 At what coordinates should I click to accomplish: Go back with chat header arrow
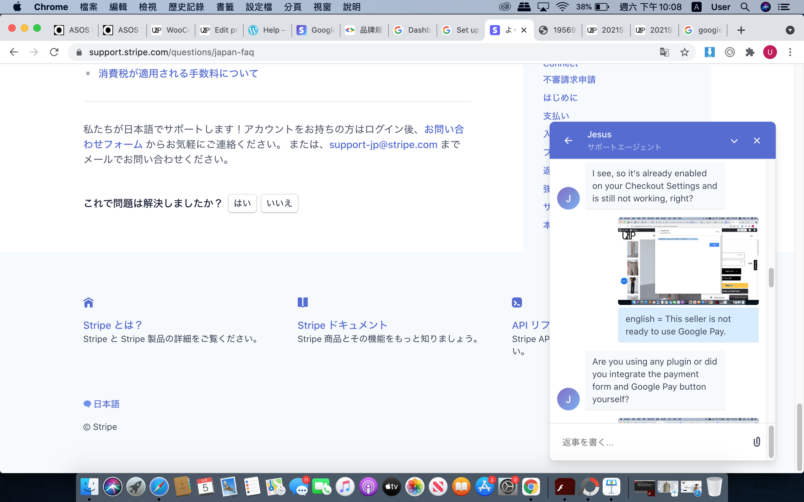coord(568,141)
